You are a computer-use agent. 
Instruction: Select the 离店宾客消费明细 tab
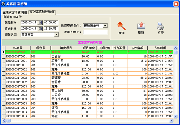[x=42, y=12]
